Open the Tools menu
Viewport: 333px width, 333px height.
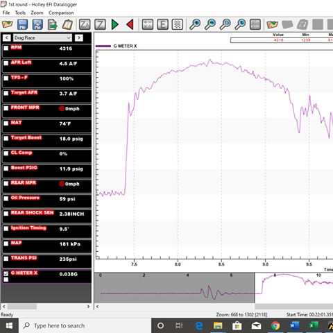click(20, 12)
